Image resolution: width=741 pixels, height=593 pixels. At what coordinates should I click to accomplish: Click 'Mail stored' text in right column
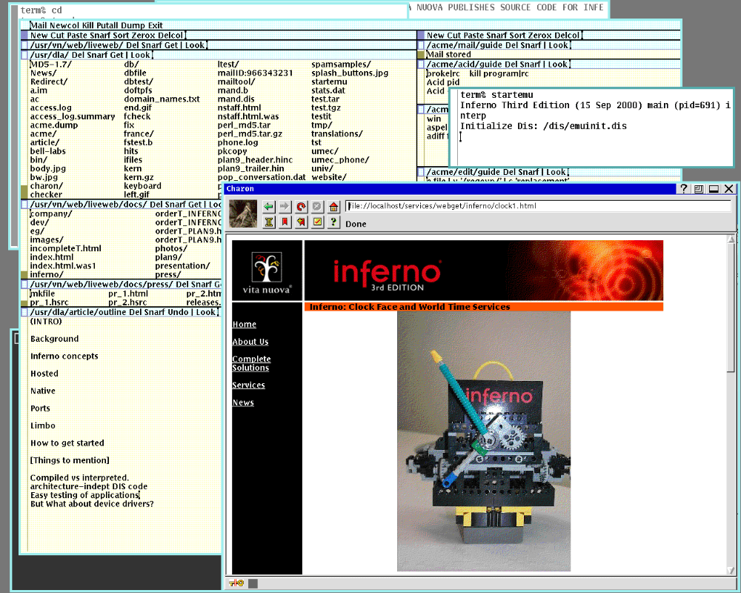[x=449, y=54]
